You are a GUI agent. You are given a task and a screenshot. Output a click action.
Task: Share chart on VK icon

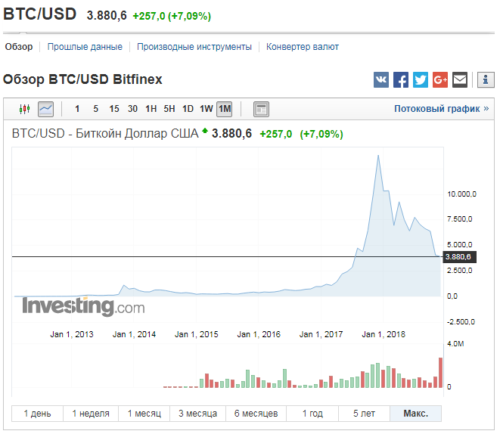pyautogui.click(x=381, y=79)
